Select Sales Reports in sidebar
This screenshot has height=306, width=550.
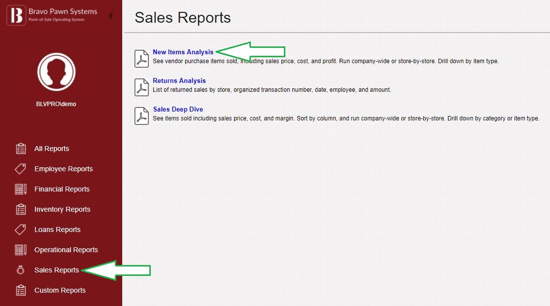57,270
